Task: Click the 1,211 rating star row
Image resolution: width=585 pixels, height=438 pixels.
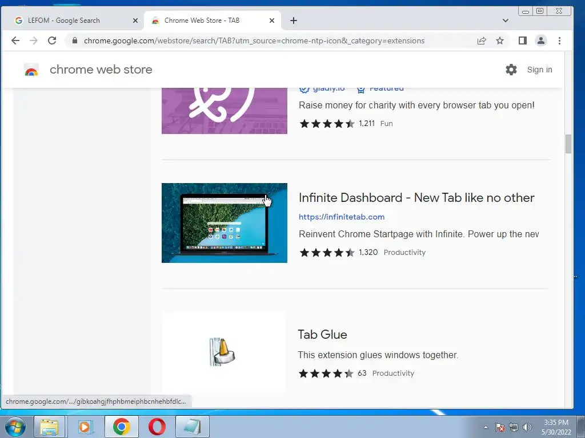Action: pos(327,124)
